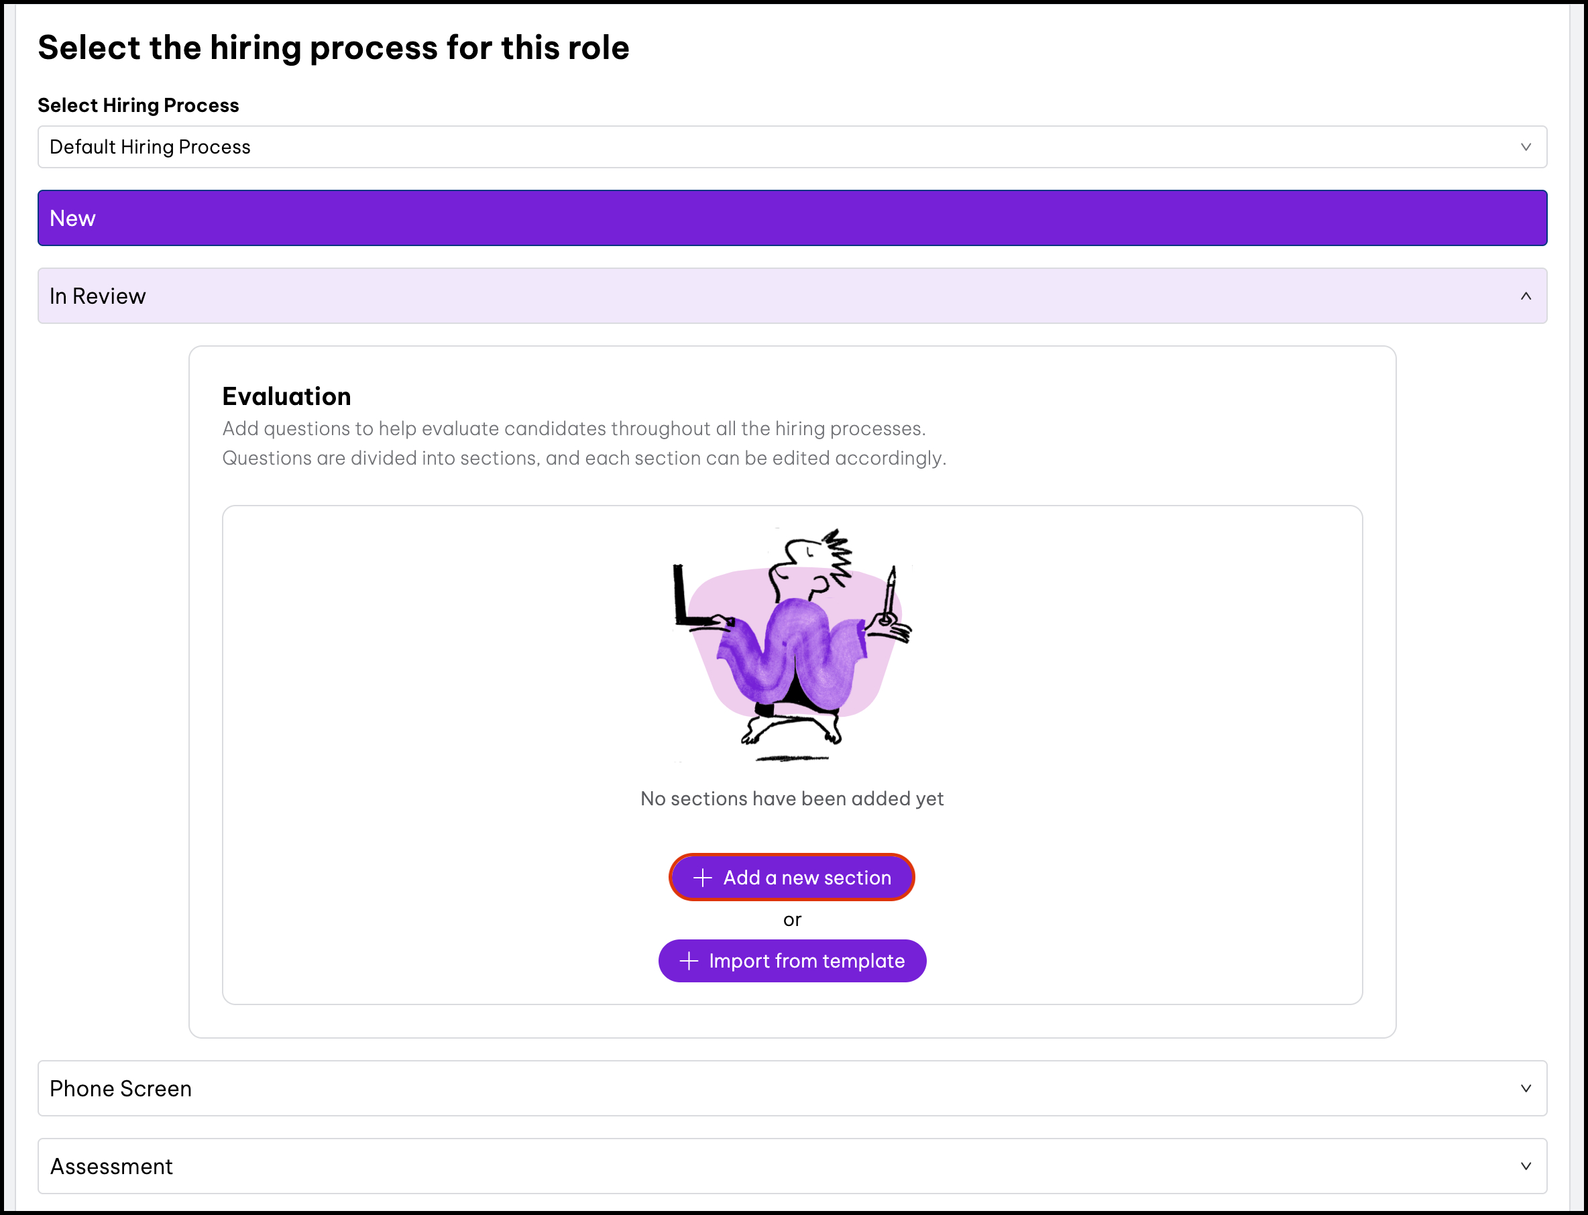Select the New stage bar
Image resolution: width=1588 pixels, height=1215 pixels.
pyautogui.click(x=793, y=218)
